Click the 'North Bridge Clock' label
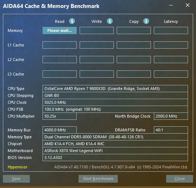This screenshot has width=196, height=188. coord(133,116)
